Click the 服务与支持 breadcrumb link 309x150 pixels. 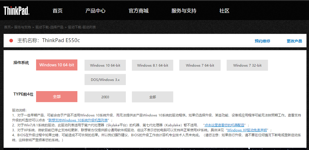click(23, 27)
